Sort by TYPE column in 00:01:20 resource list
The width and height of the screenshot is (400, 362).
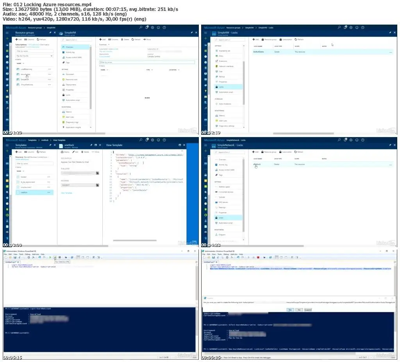pyautogui.click(x=150, y=70)
